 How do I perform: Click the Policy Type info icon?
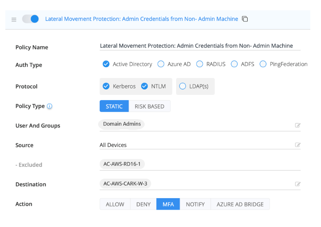tap(49, 106)
